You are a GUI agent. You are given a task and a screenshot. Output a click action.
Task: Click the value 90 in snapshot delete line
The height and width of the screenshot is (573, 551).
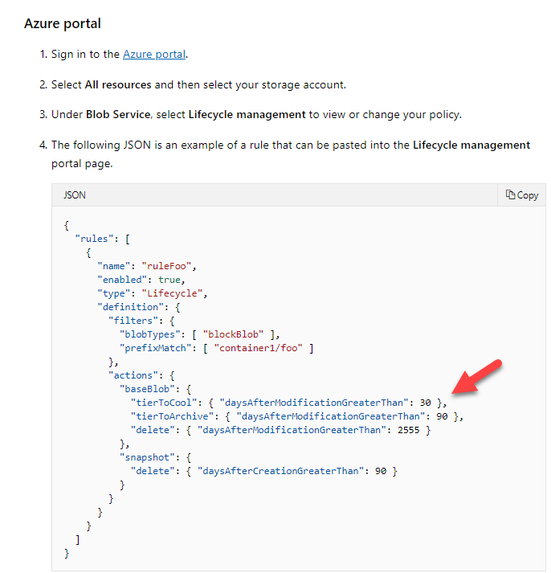[x=381, y=472]
